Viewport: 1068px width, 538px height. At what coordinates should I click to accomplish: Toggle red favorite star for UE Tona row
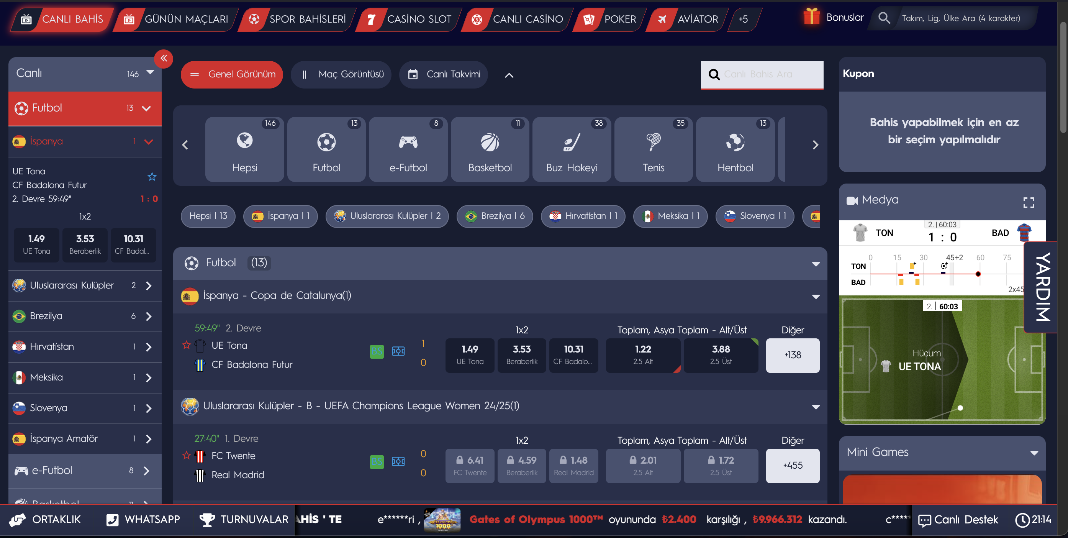[186, 345]
